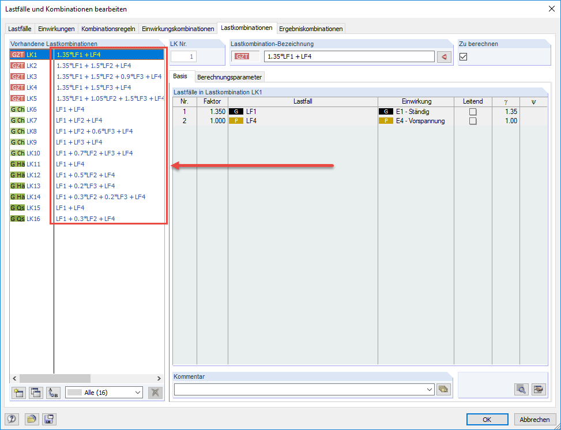Click the horizontal scrollbar thumb of the combinations list
Image resolution: width=561 pixels, height=430 pixels.
point(55,378)
